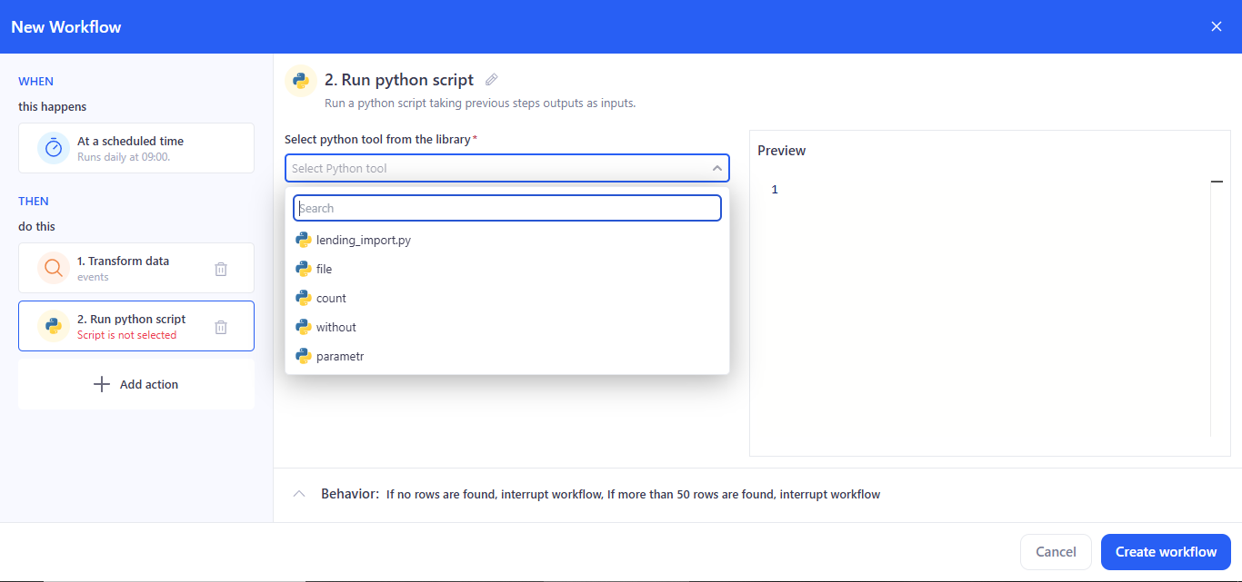Focus the dropdown Search field
The image size is (1242, 582).
tap(506, 208)
